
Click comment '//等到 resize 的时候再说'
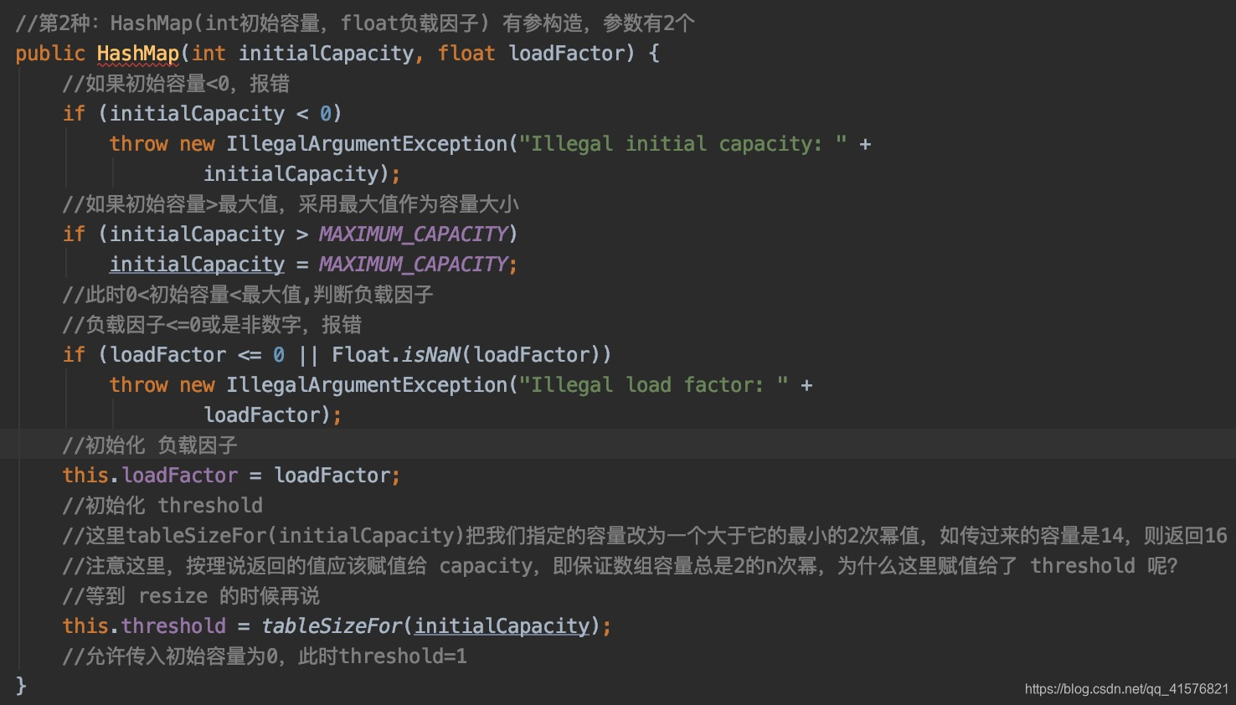[x=191, y=596]
